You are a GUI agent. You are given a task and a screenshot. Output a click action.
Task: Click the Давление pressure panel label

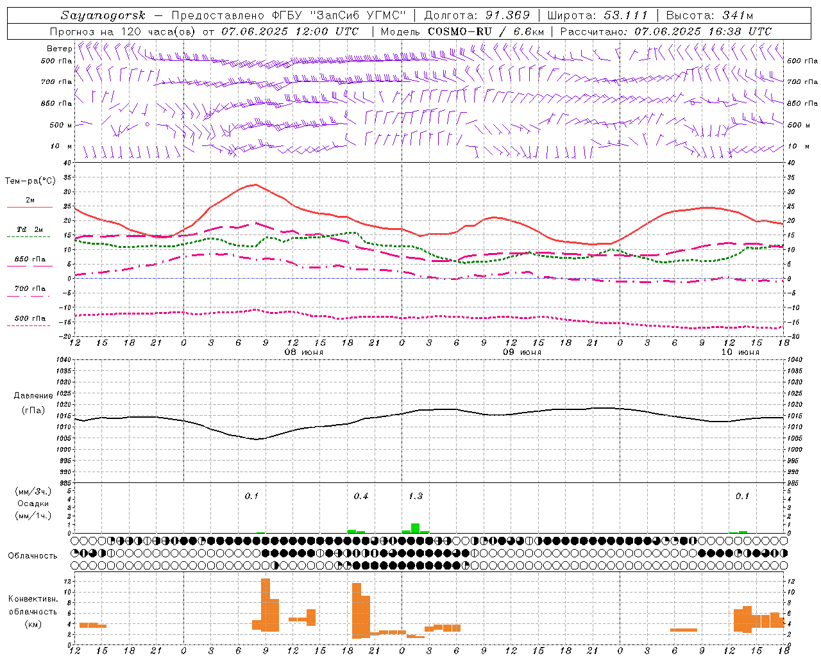(x=33, y=396)
